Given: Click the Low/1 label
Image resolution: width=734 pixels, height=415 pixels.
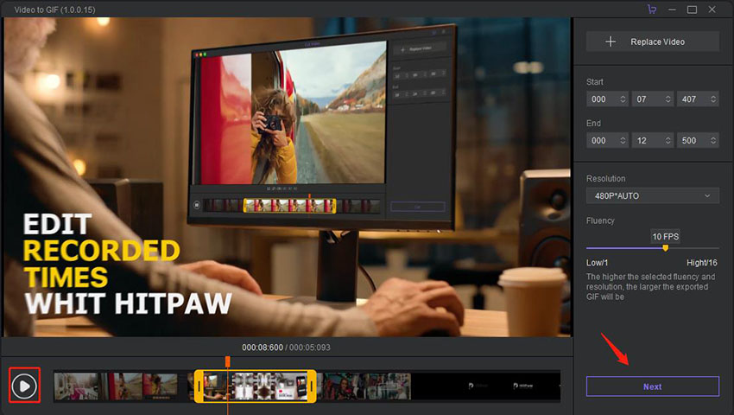Looking at the screenshot, I should click(x=597, y=263).
